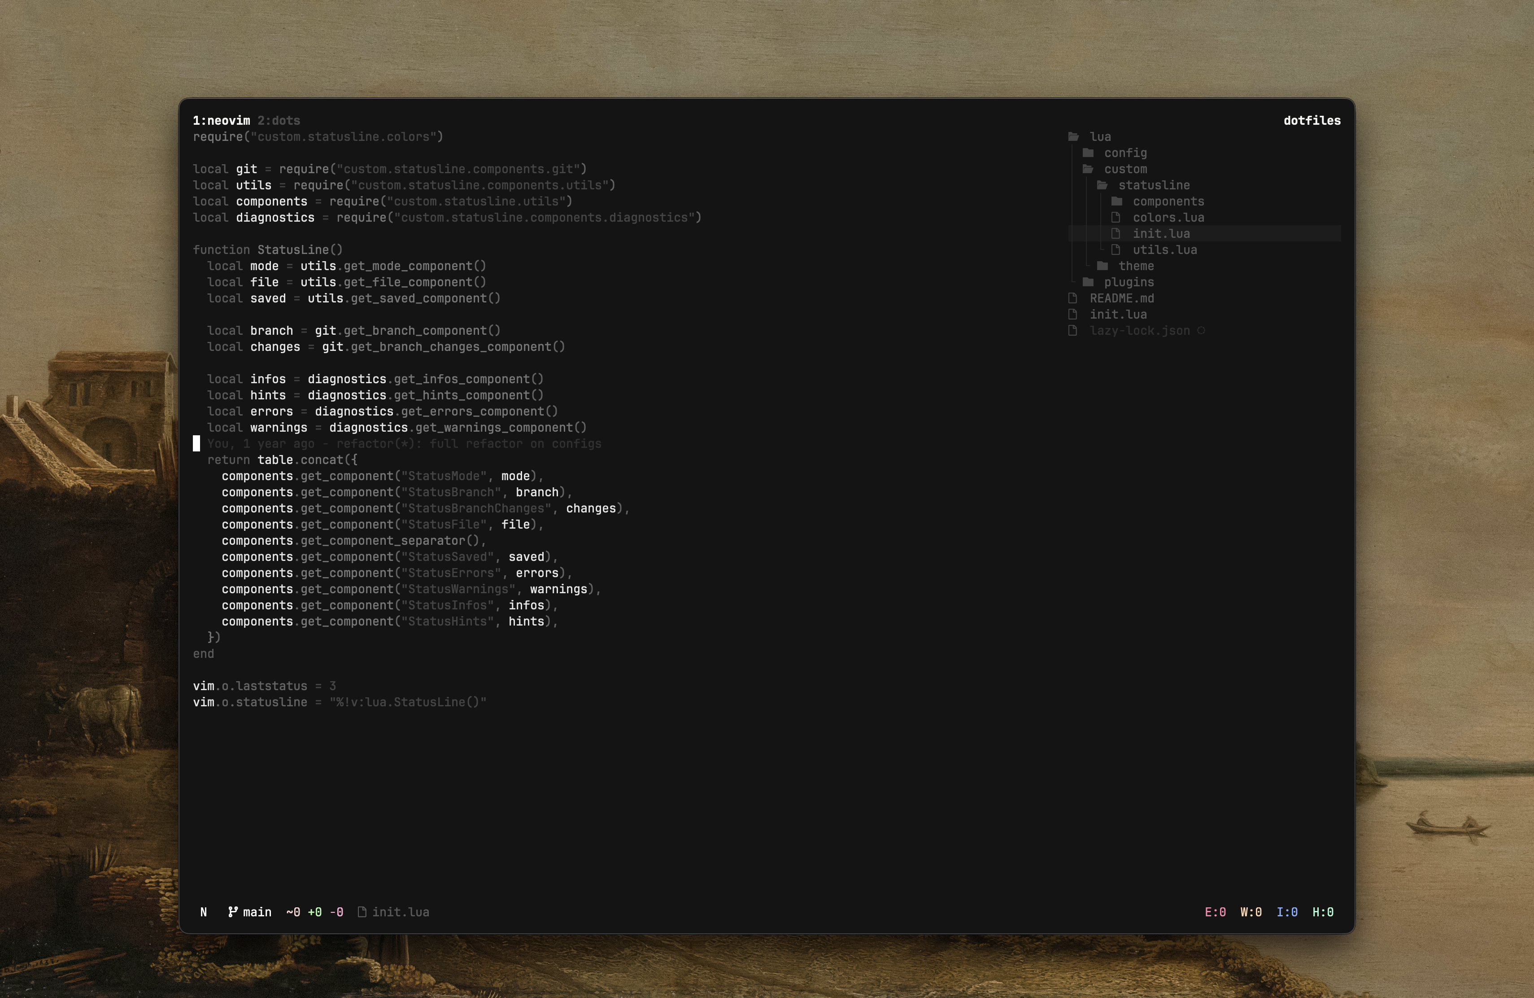
Task: Click the circle status icon beside lazy-lock.json
Action: coord(1201,330)
